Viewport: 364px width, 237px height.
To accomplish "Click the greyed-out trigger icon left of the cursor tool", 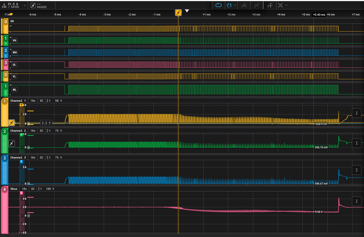I will 257,5.
